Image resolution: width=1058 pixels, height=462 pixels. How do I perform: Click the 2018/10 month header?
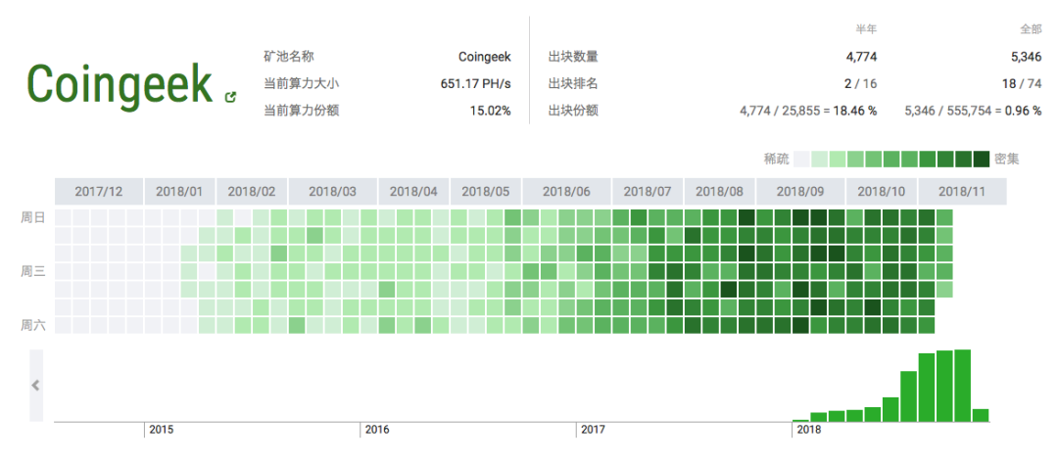tap(882, 192)
